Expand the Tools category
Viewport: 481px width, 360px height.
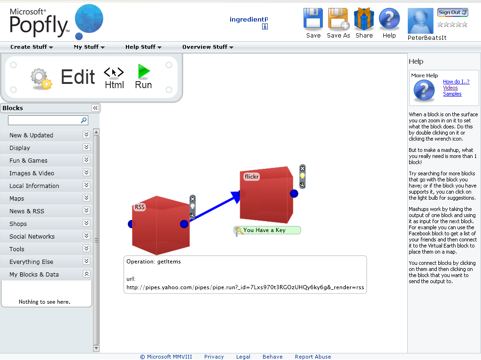(x=86, y=248)
